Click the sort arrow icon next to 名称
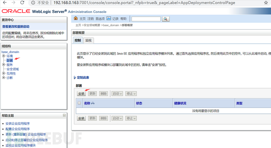This screenshot has width=271, height=148. pos(93,103)
